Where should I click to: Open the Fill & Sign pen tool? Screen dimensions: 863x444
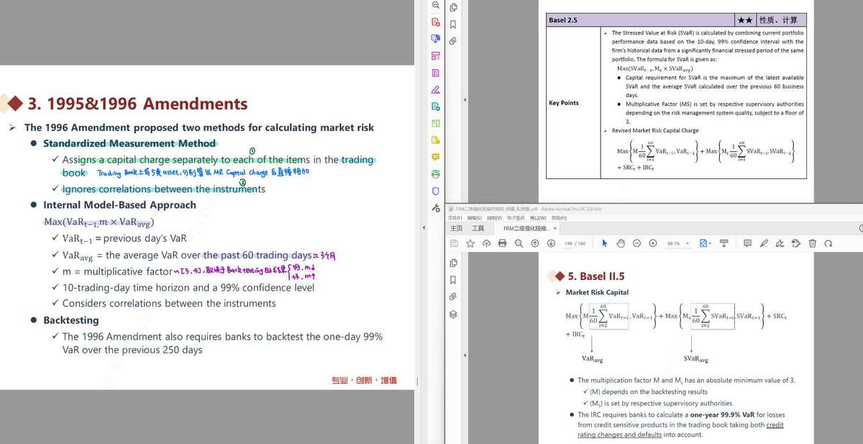pyautogui.click(x=435, y=90)
